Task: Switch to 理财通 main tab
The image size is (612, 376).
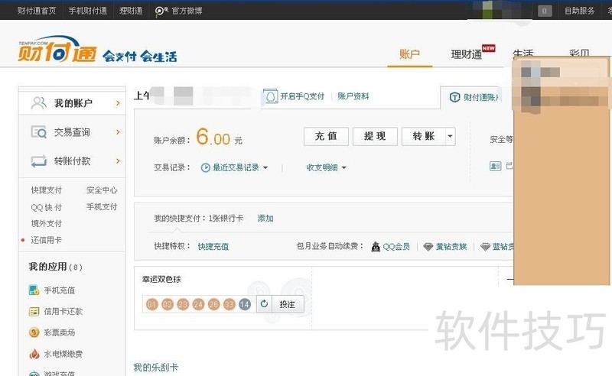Action: 467,54
